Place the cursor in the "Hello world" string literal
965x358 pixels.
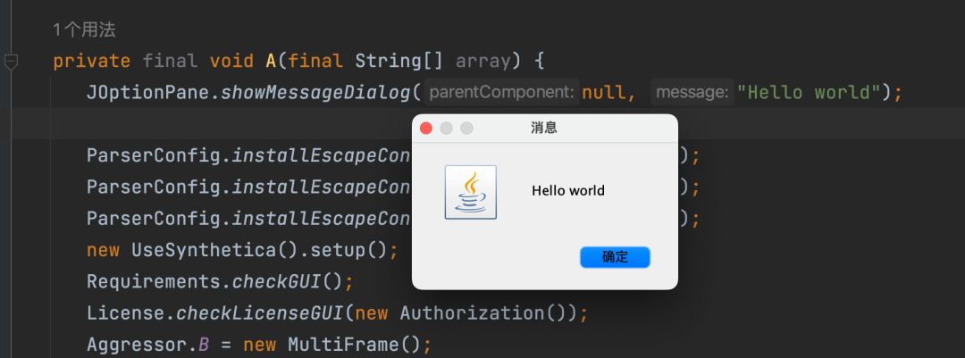(809, 93)
